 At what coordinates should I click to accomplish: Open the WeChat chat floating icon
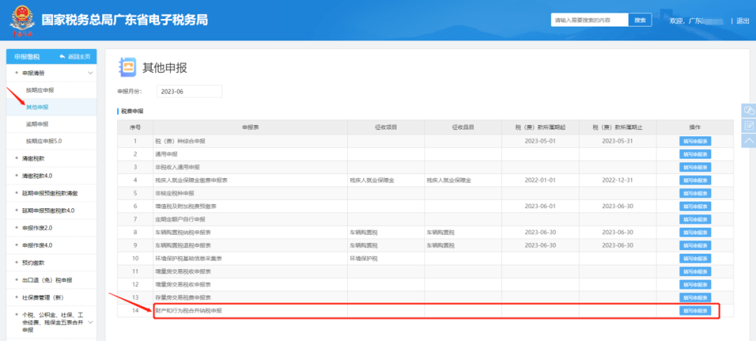coord(749,110)
